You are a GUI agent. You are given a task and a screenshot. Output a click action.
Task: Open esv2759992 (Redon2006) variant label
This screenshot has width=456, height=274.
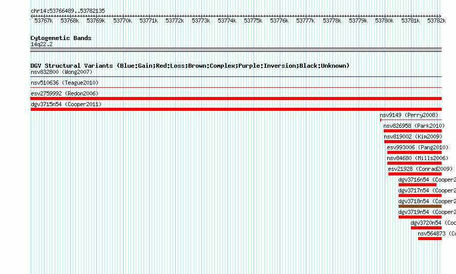click(65, 93)
